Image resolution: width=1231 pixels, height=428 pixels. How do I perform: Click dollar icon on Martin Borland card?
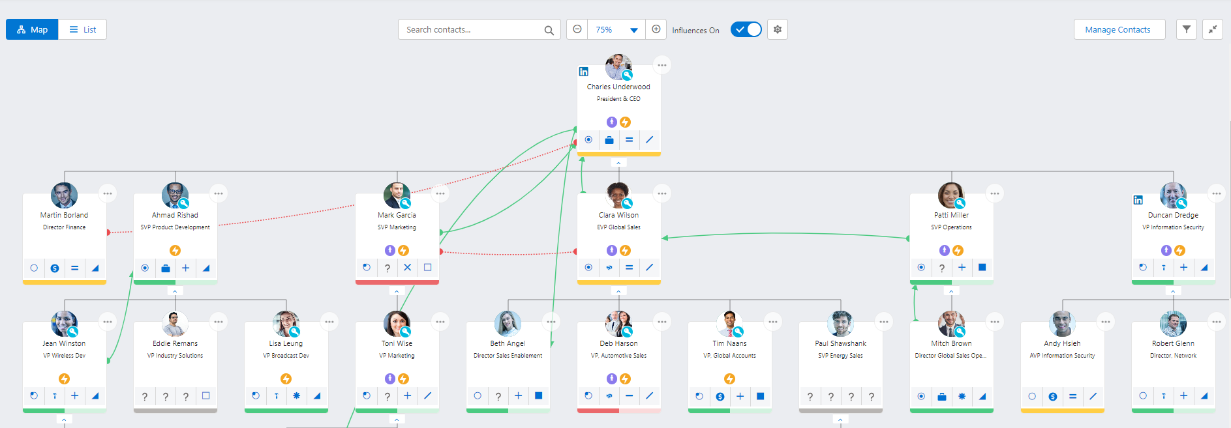point(55,268)
